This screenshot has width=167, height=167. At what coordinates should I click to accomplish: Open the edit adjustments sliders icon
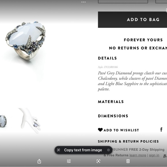(69, 161)
